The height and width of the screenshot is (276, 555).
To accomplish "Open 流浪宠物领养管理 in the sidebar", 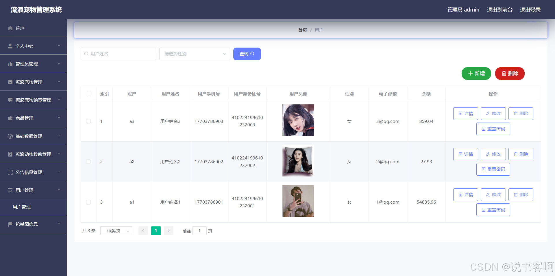I will point(33,100).
